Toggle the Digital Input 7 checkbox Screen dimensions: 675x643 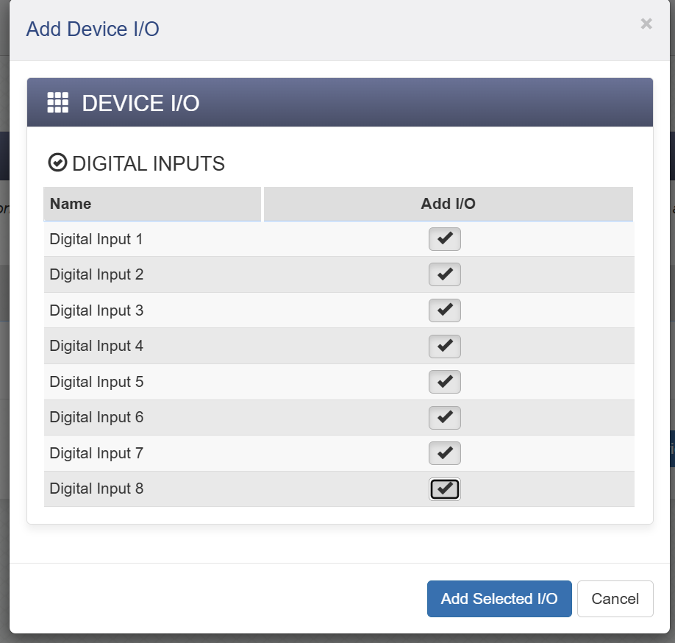click(445, 453)
